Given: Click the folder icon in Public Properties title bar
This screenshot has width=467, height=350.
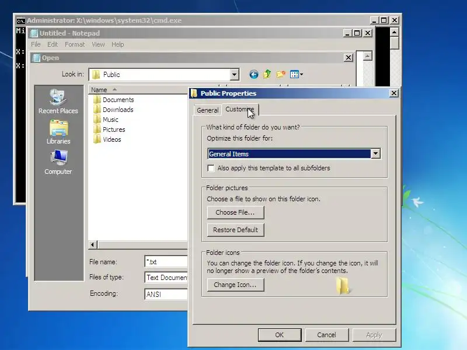Looking at the screenshot, I should pyautogui.click(x=194, y=93).
